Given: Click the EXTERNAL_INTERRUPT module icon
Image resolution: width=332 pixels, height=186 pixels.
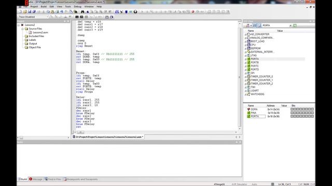Looking at the screenshot, I should click(x=249, y=52).
